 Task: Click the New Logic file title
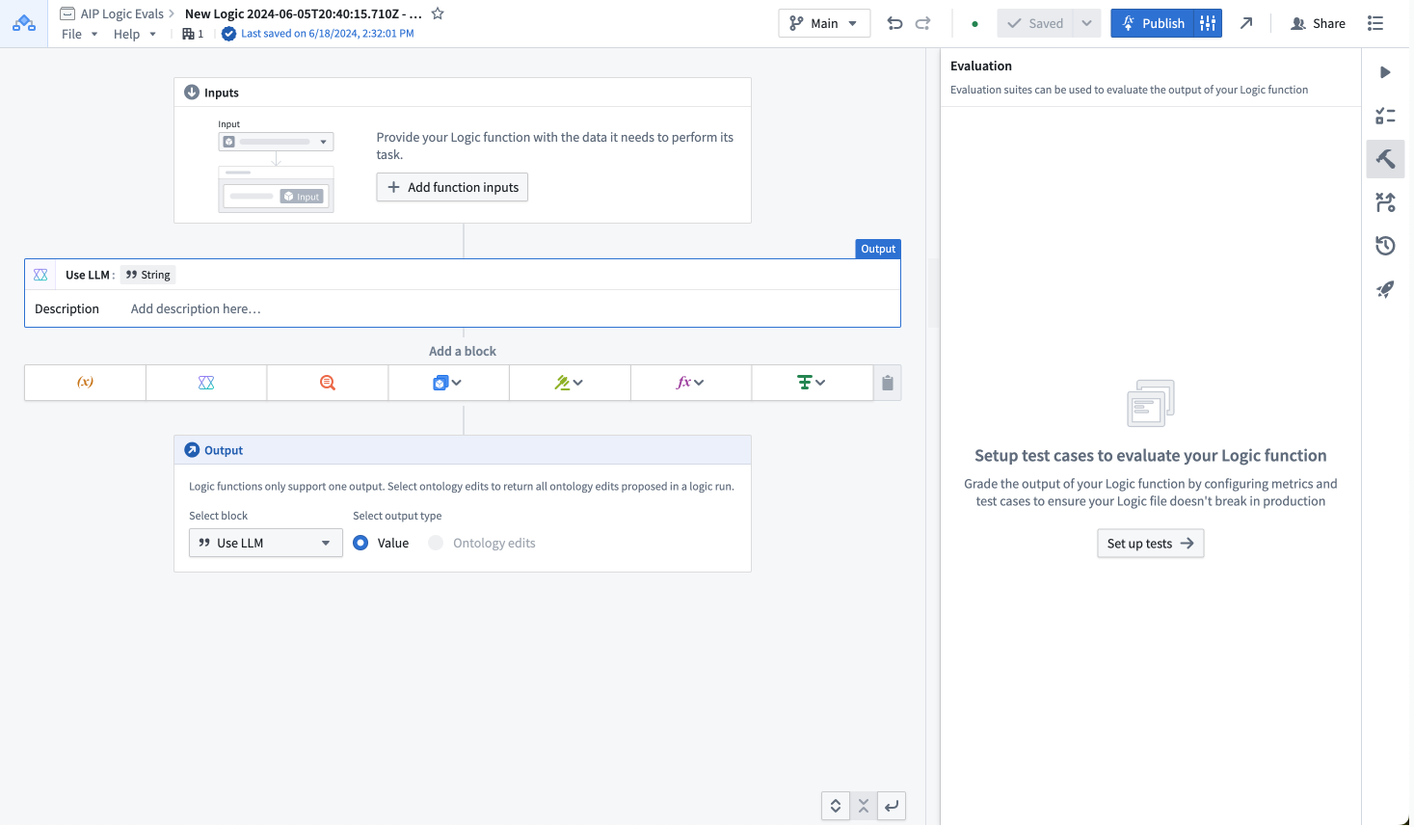(x=304, y=13)
